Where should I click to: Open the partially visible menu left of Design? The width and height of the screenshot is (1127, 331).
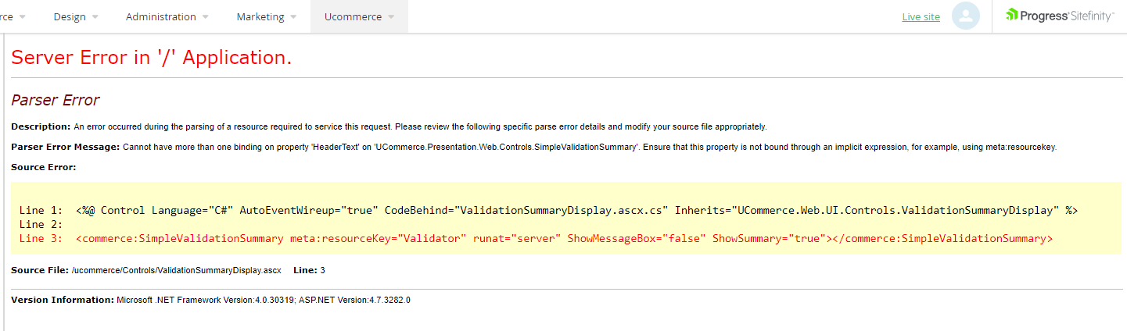pyautogui.click(x=15, y=16)
